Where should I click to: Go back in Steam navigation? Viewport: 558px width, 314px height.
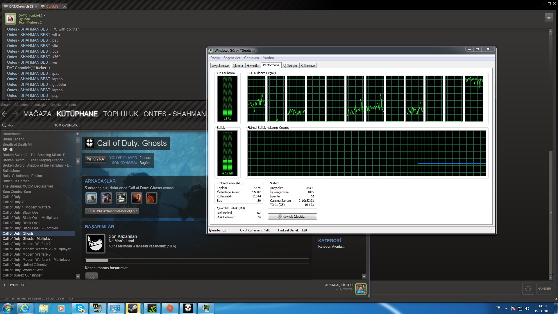tap(5, 114)
